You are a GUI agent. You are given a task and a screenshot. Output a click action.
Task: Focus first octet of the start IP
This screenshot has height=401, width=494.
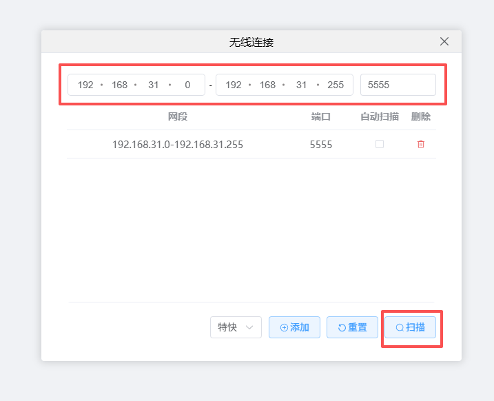tap(85, 85)
